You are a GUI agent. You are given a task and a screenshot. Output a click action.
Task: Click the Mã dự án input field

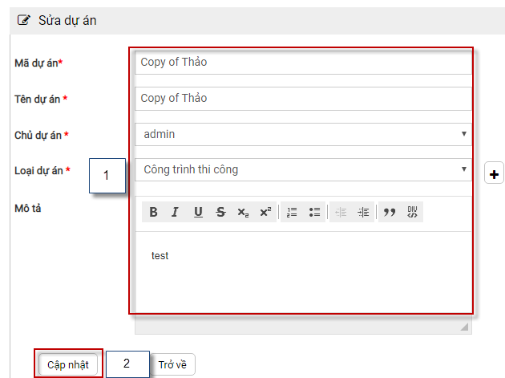click(x=305, y=62)
